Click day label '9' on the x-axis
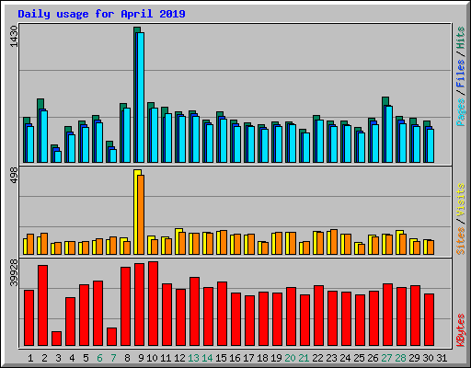 141,358
